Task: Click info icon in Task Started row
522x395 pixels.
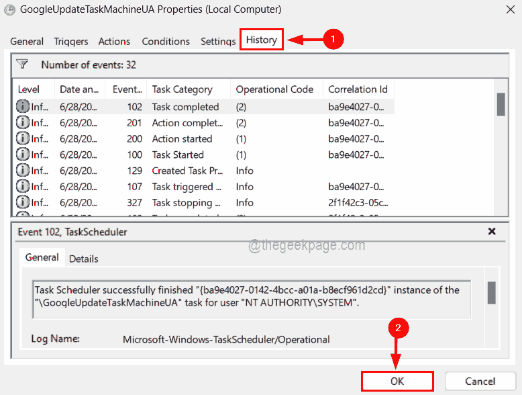Action: [x=22, y=155]
